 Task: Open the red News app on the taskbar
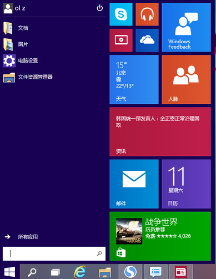[x=181, y=272]
